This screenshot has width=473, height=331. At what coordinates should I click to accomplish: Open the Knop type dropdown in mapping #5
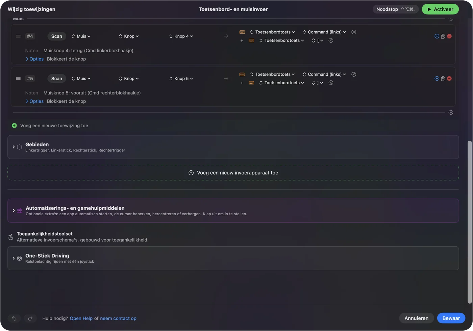click(x=129, y=78)
